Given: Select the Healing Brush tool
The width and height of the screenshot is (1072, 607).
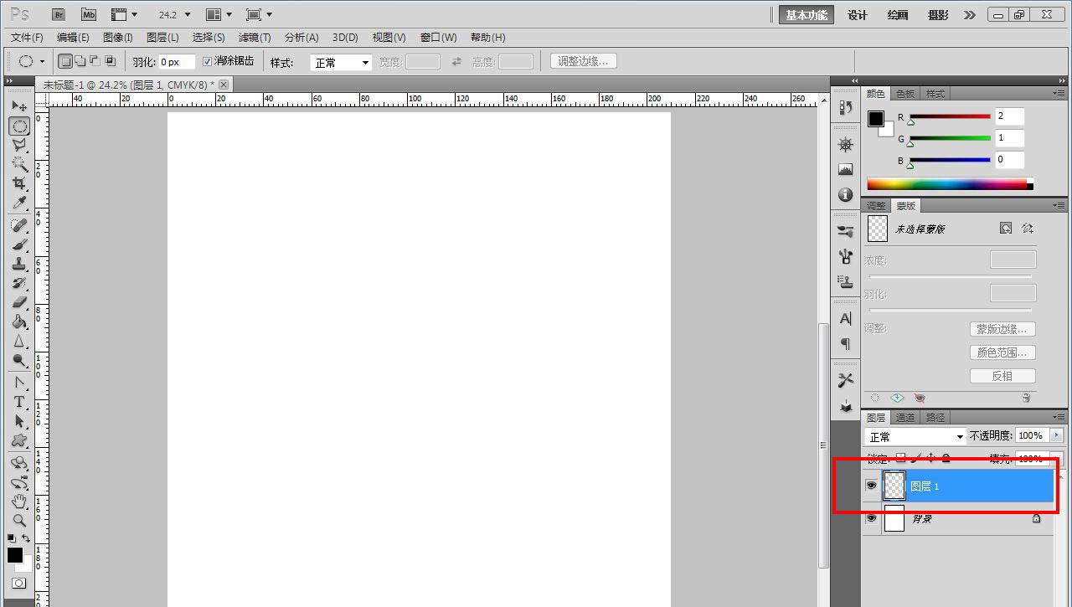Looking at the screenshot, I should tap(19, 225).
